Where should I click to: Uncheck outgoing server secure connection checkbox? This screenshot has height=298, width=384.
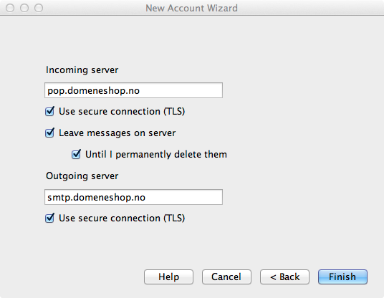(49, 218)
